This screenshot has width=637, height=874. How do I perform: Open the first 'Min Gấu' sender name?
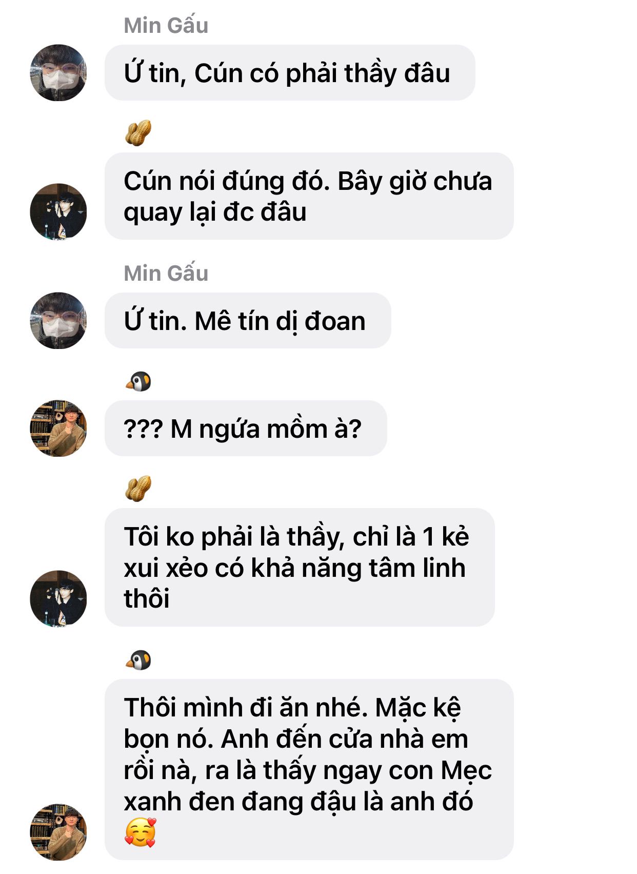point(166,26)
